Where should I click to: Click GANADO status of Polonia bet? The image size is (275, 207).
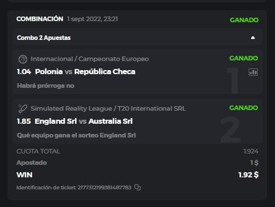pyautogui.click(x=244, y=58)
